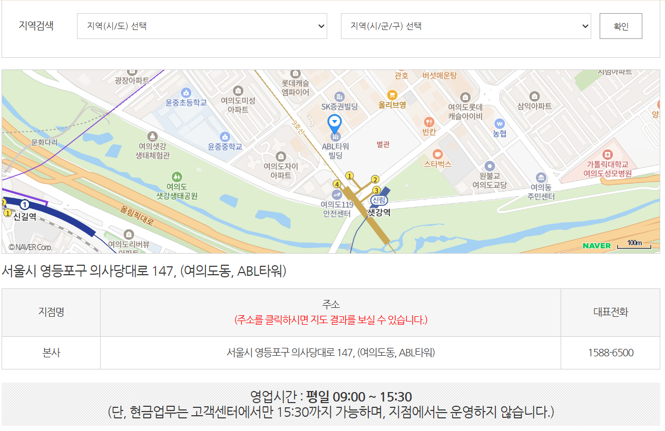Click the 빈칸 restaurant icon
The image size is (665, 431).
pyautogui.click(x=429, y=122)
